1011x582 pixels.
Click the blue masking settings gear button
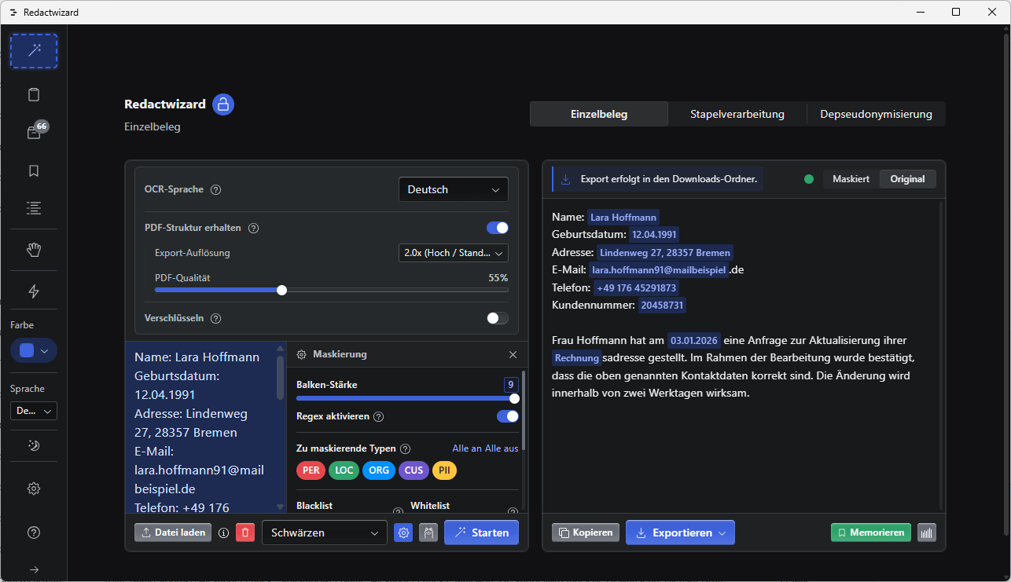(403, 533)
